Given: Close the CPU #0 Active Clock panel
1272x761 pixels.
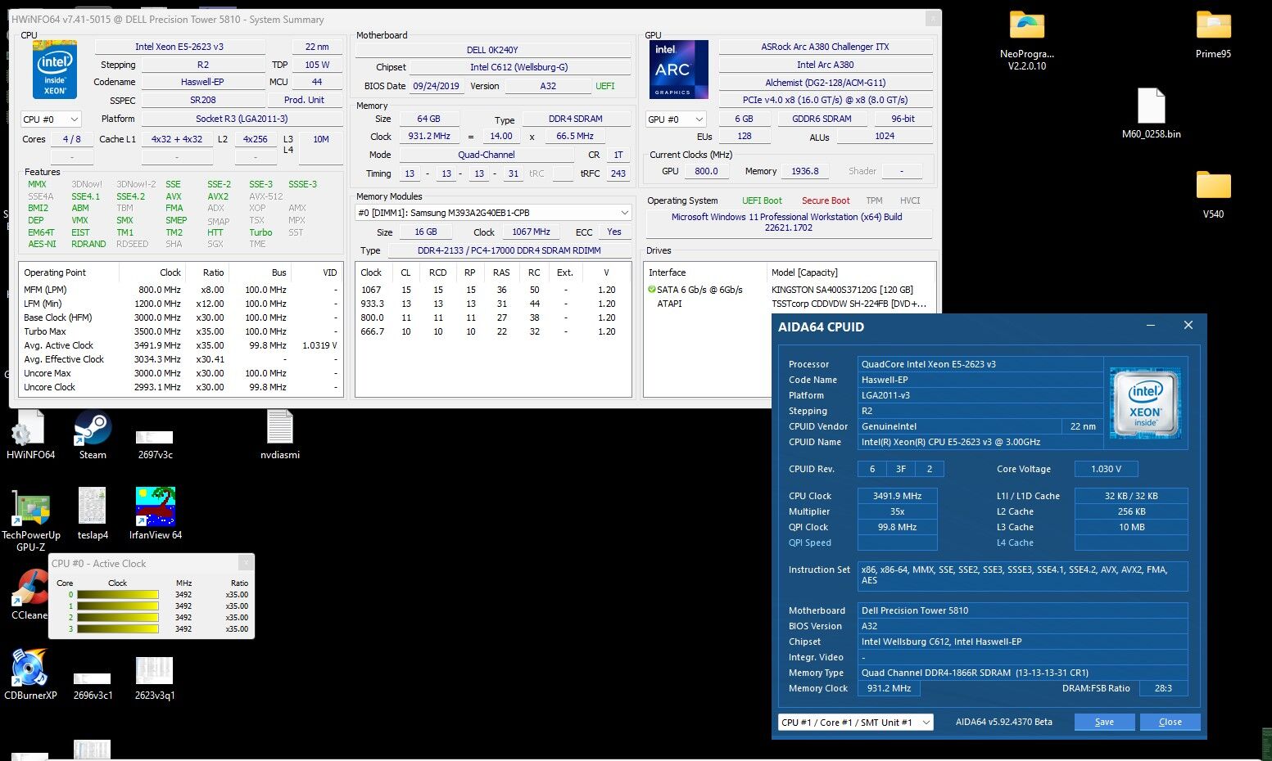Looking at the screenshot, I should 245,562.
